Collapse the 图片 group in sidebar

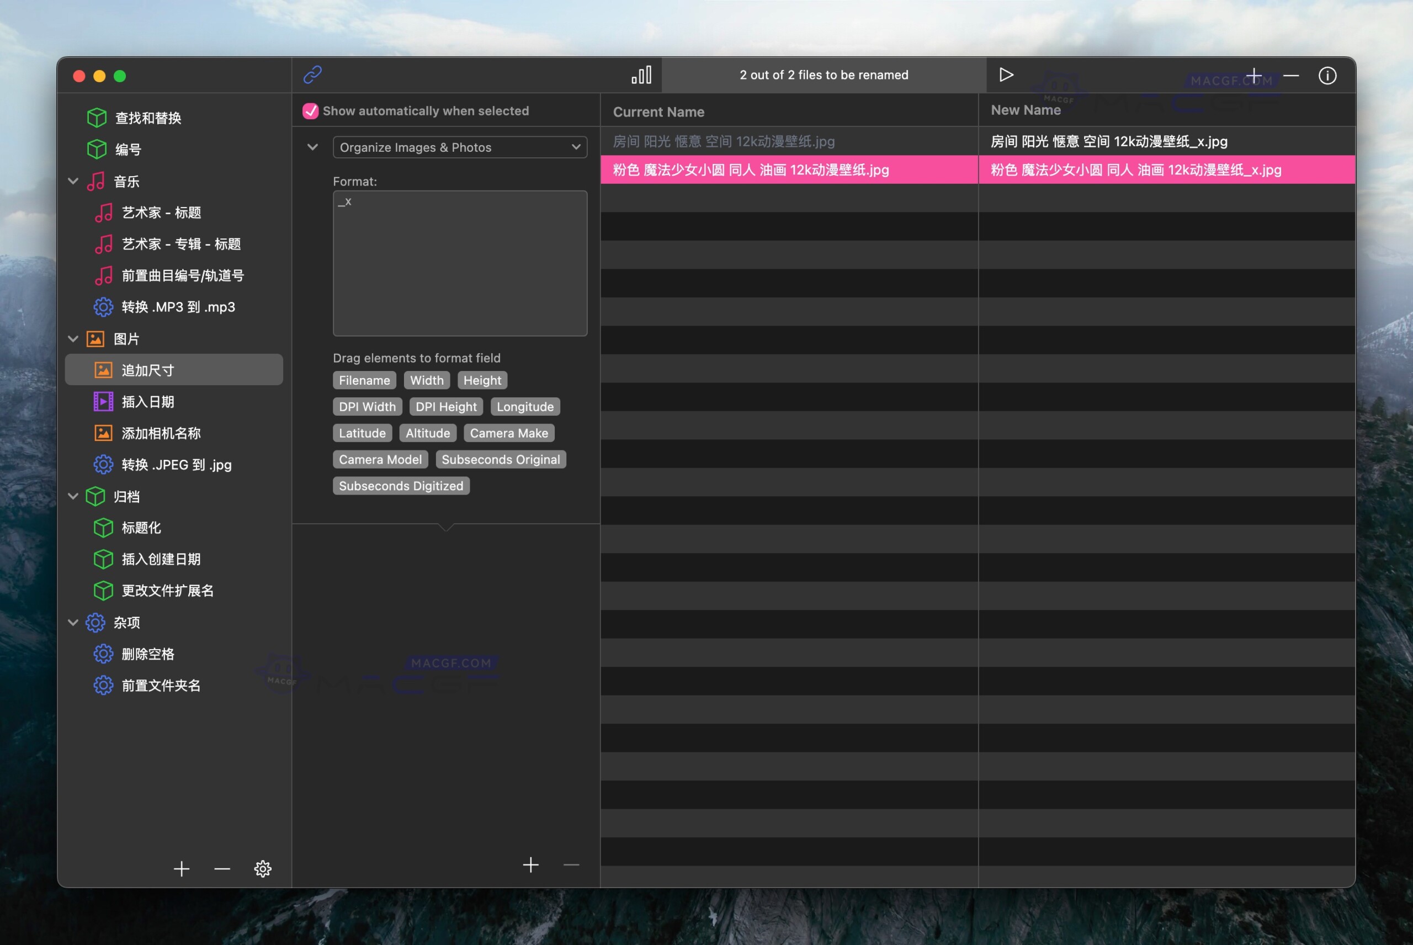(73, 339)
